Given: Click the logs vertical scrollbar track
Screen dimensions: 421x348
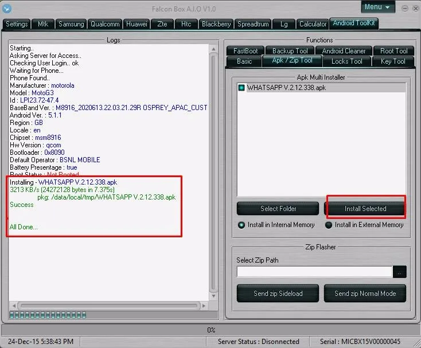Looking at the screenshot, I should pos(213,173).
